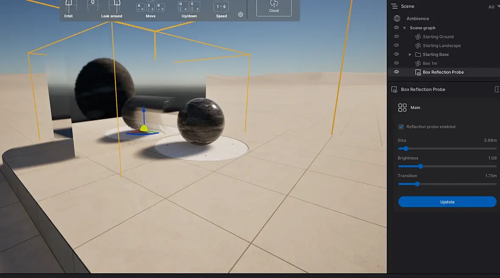The height and width of the screenshot is (278, 500).
Task: Open the Scene hamburger menu icon
Action: (x=394, y=6)
